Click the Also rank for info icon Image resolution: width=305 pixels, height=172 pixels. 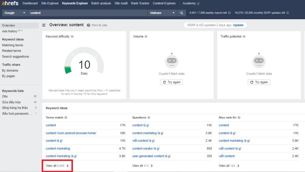(239, 118)
